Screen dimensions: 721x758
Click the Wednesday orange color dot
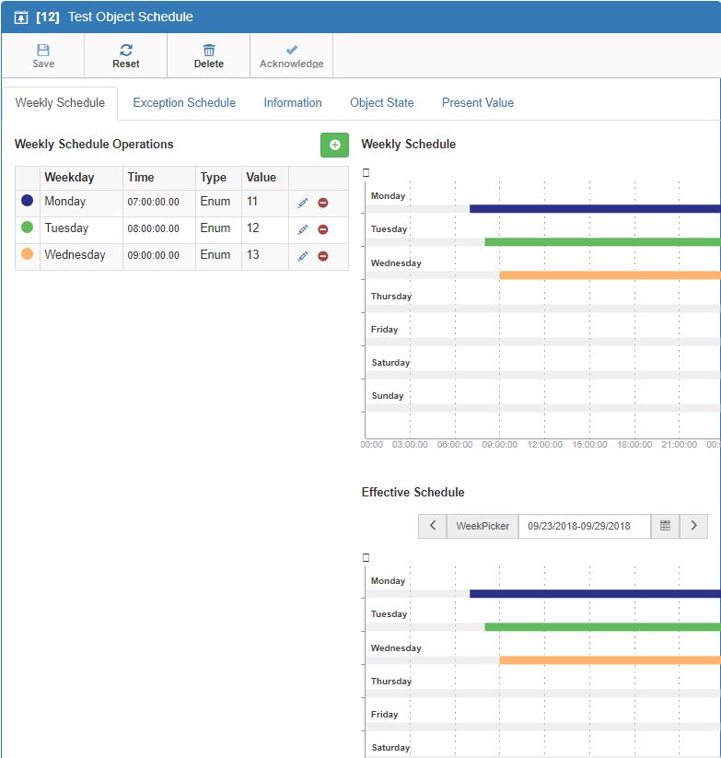pyautogui.click(x=27, y=253)
